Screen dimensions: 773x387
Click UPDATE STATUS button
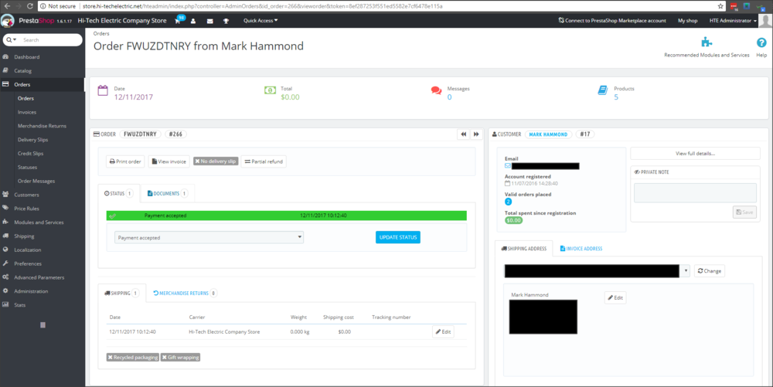click(398, 237)
